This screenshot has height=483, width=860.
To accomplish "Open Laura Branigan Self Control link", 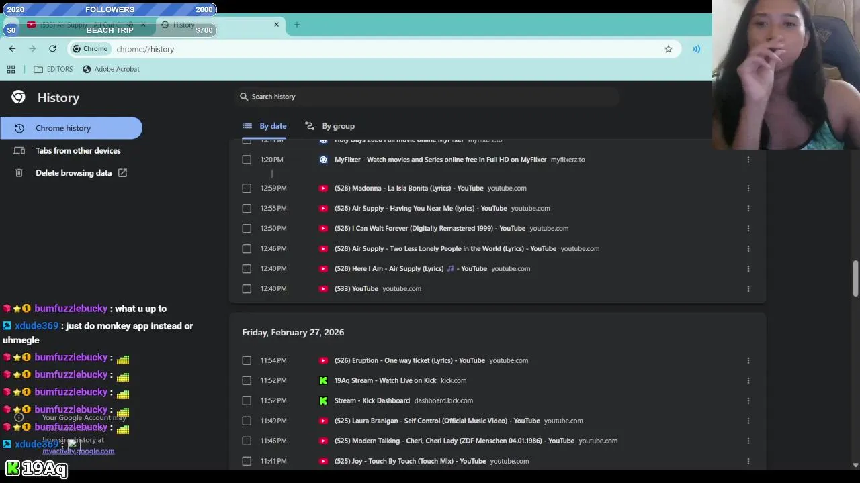I will [x=437, y=421].
